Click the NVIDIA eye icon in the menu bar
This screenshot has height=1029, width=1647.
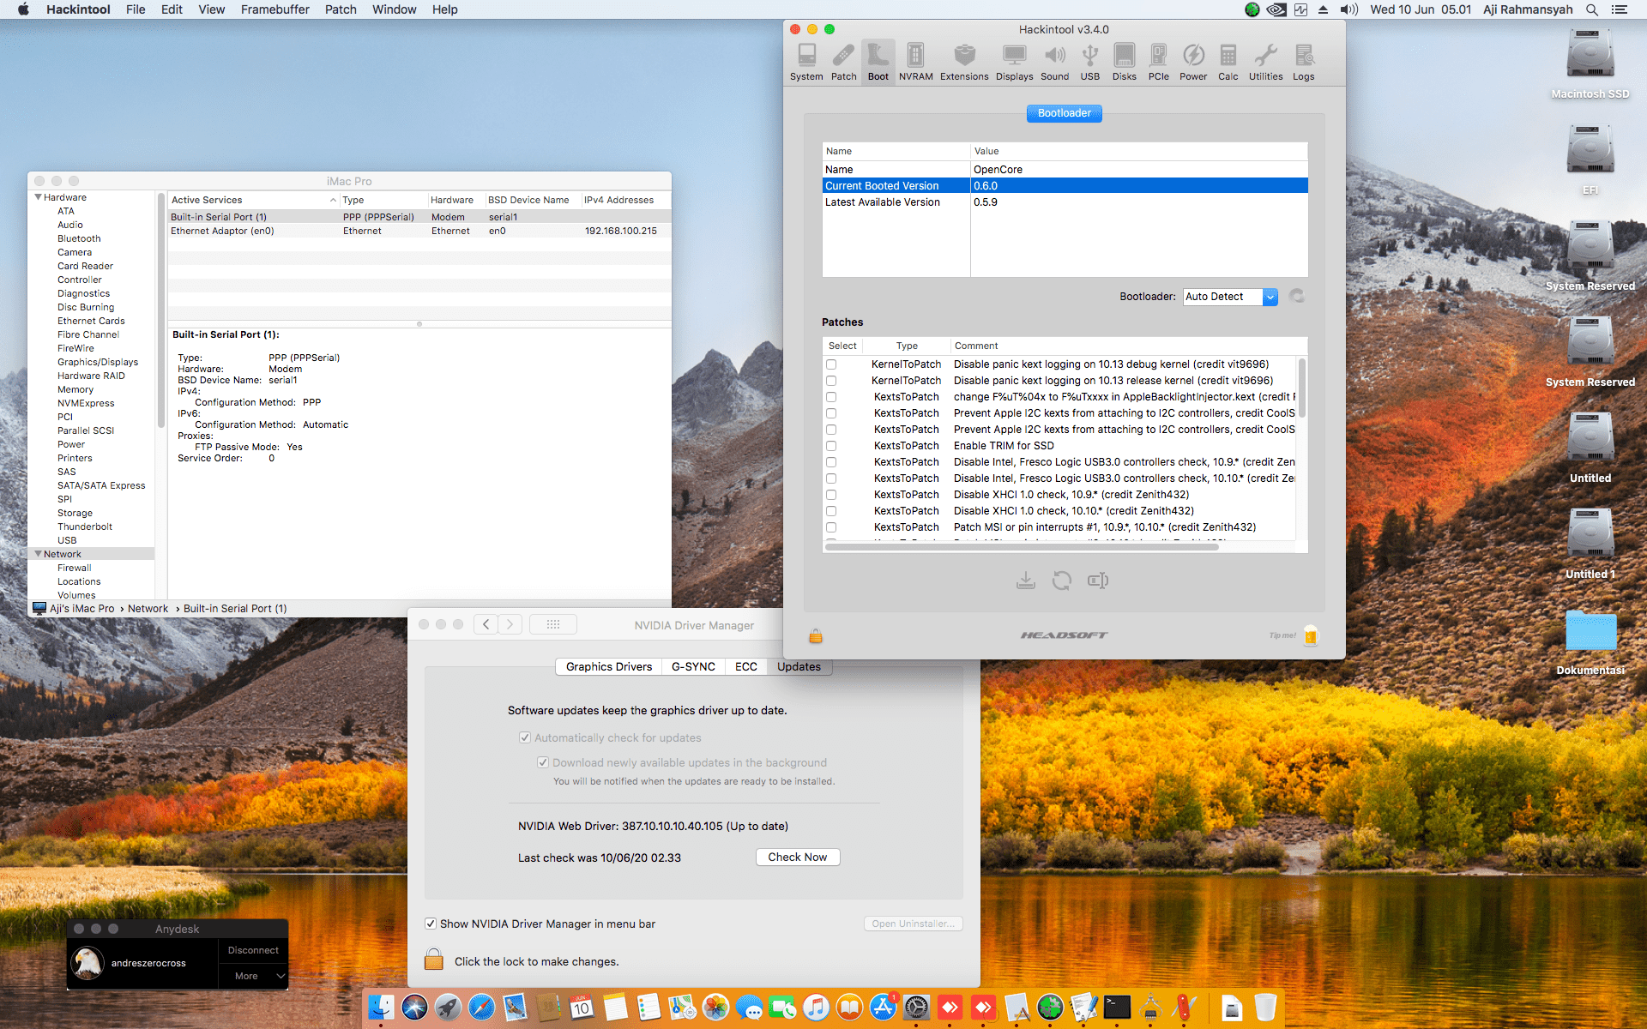click(1276, 9)
